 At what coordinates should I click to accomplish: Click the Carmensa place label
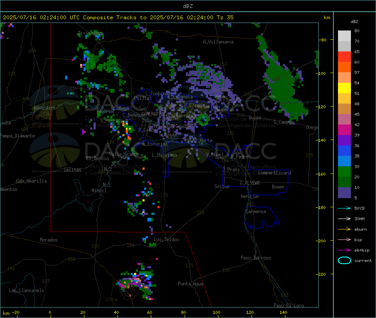click(x=256, y=211)
